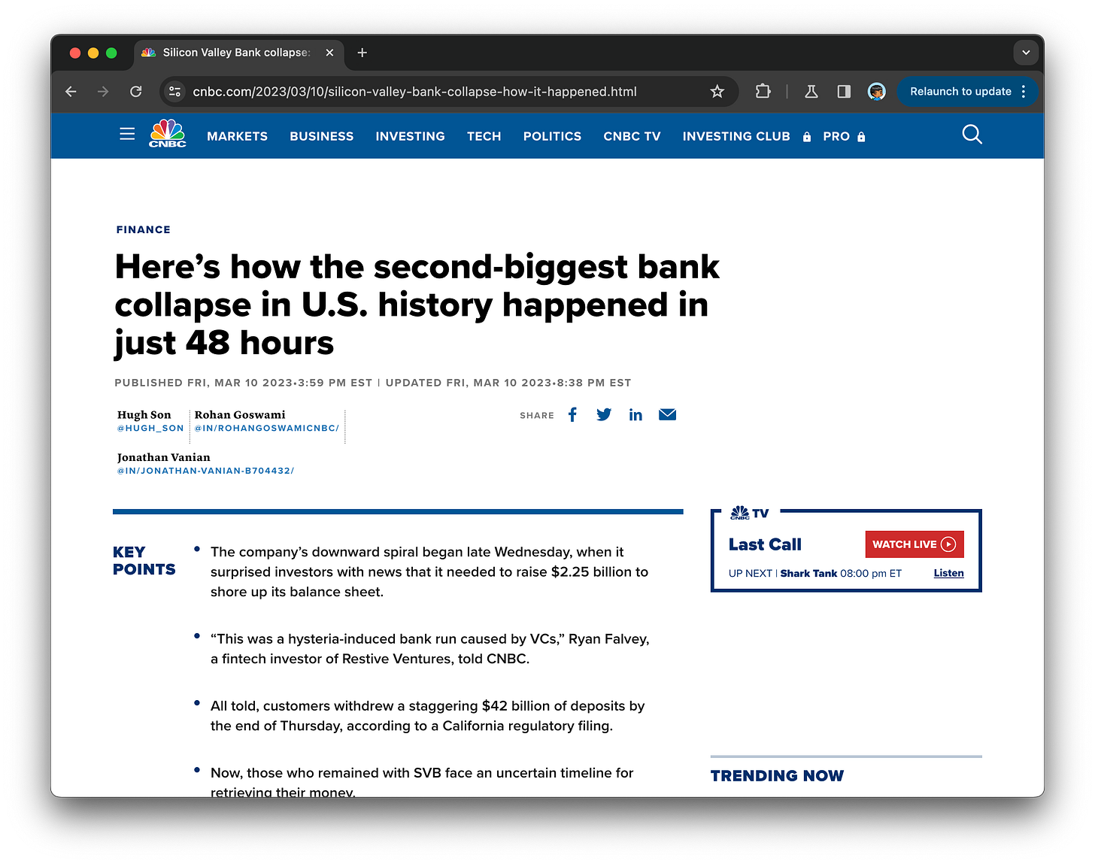Click Watch Live button

tap(914, 544)
